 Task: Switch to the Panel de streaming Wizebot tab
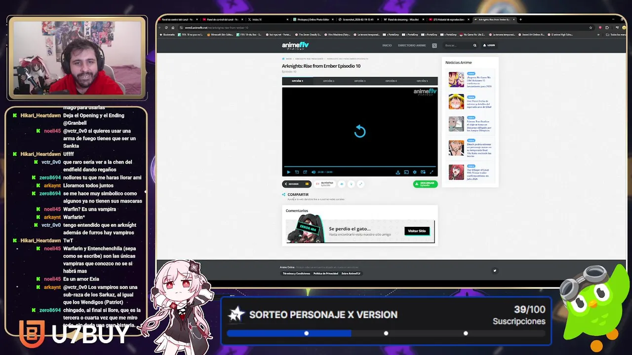pyautogui.click(x=404, y=20)
